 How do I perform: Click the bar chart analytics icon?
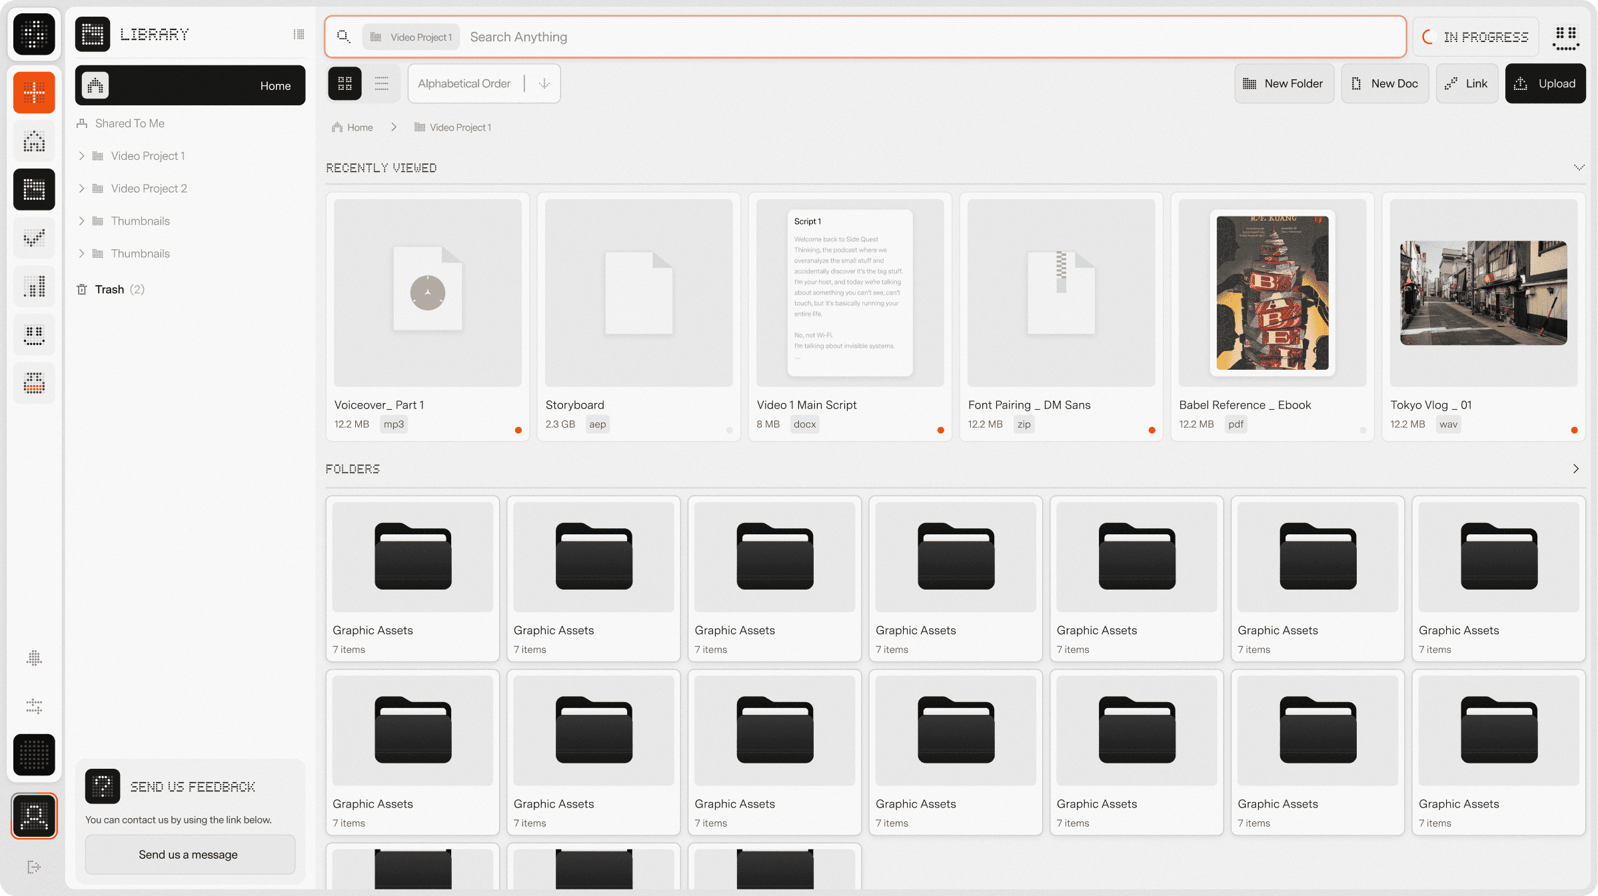click(34, 286)
